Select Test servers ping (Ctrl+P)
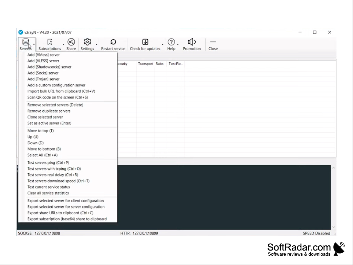The width and height of the screenshot is (353, 265). click(68, 163)
